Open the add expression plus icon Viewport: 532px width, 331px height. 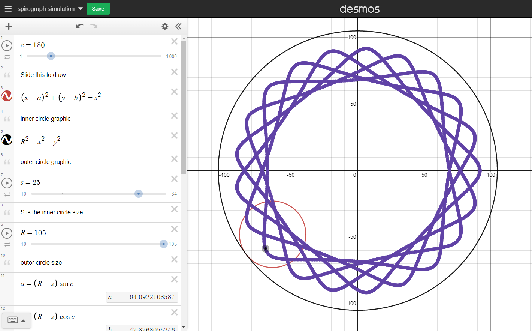point(8,26)
